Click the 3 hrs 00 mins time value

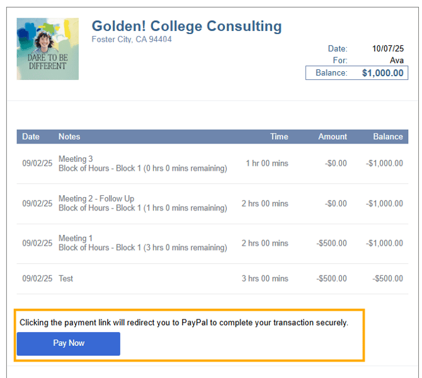pos(265,278)
